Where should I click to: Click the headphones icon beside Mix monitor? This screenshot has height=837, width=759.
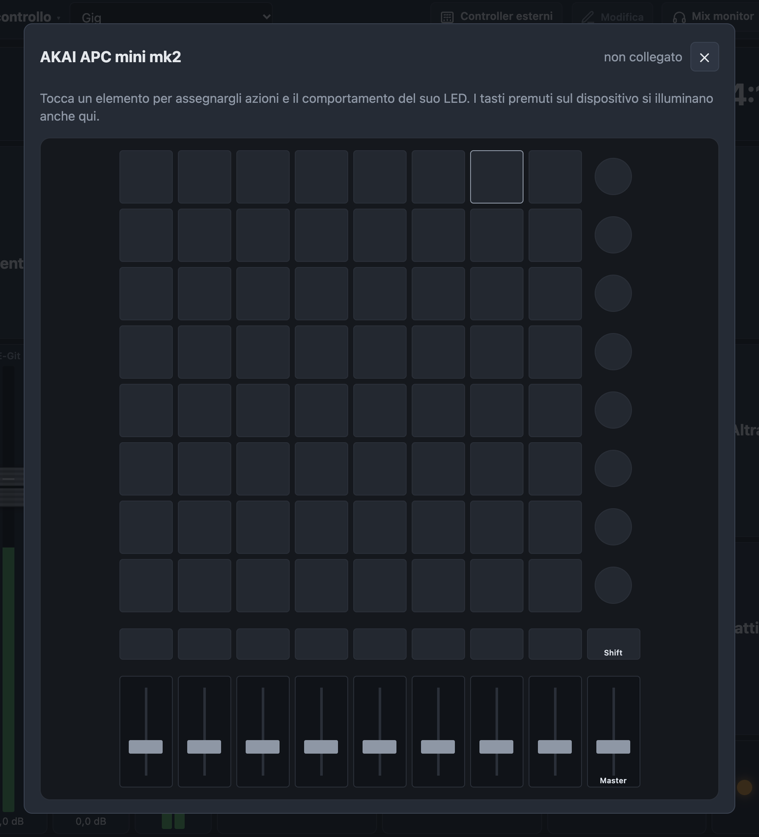679,17
